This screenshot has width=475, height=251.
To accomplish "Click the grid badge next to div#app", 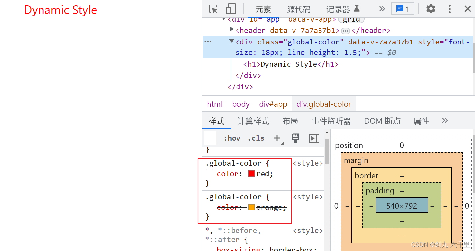I will 351,19.
